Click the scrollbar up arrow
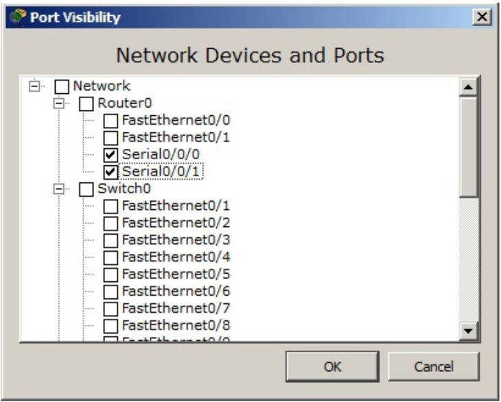Screen dimensions: 501x402 [x=469, y=87]
